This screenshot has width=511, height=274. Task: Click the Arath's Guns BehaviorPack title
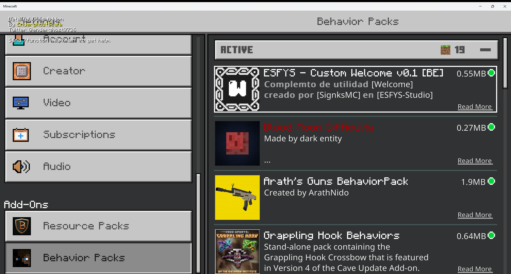coord(336,181)
